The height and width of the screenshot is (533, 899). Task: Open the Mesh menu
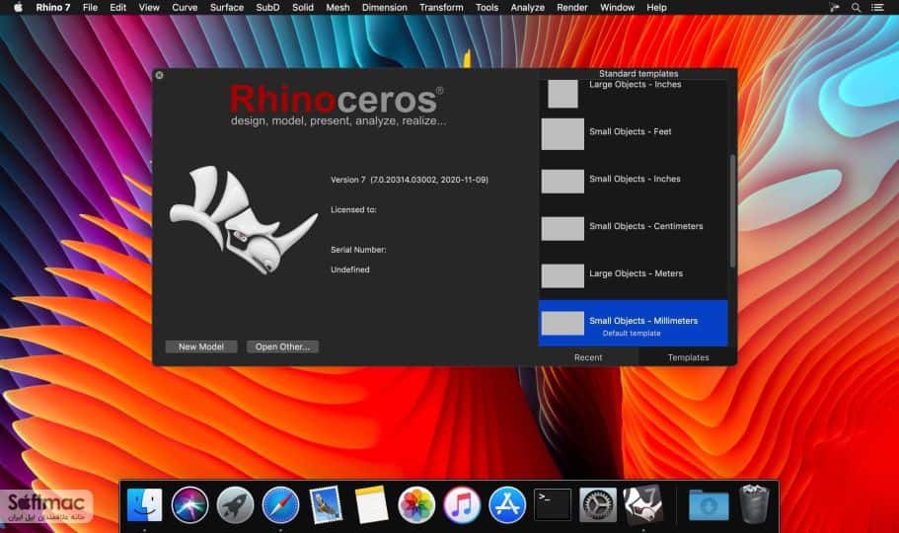pos(337,8)
